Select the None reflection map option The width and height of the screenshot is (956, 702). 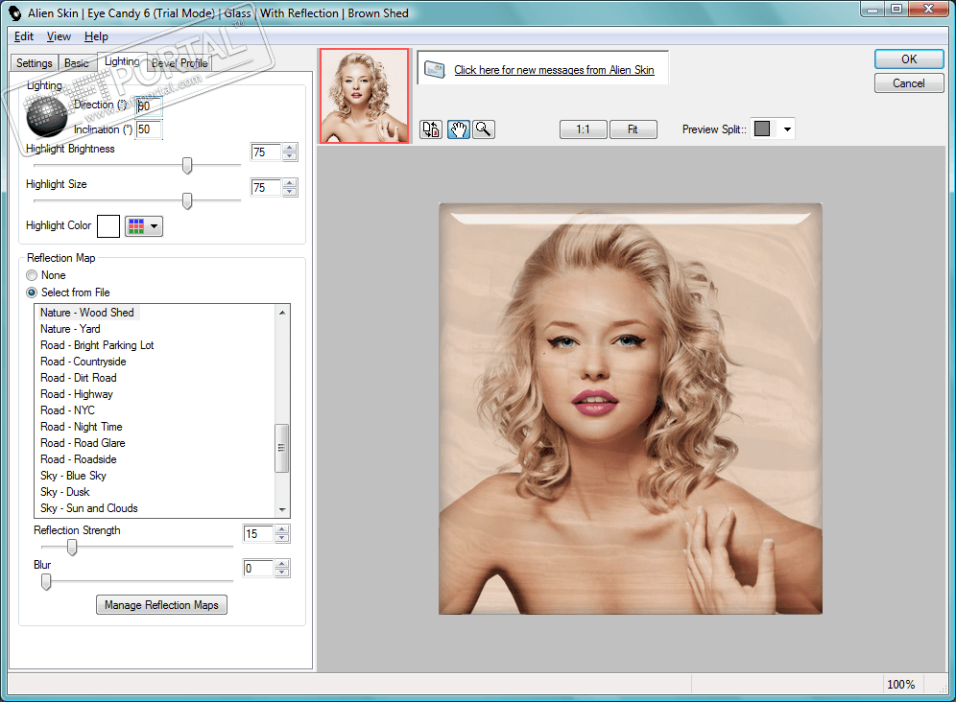(32, 275)
